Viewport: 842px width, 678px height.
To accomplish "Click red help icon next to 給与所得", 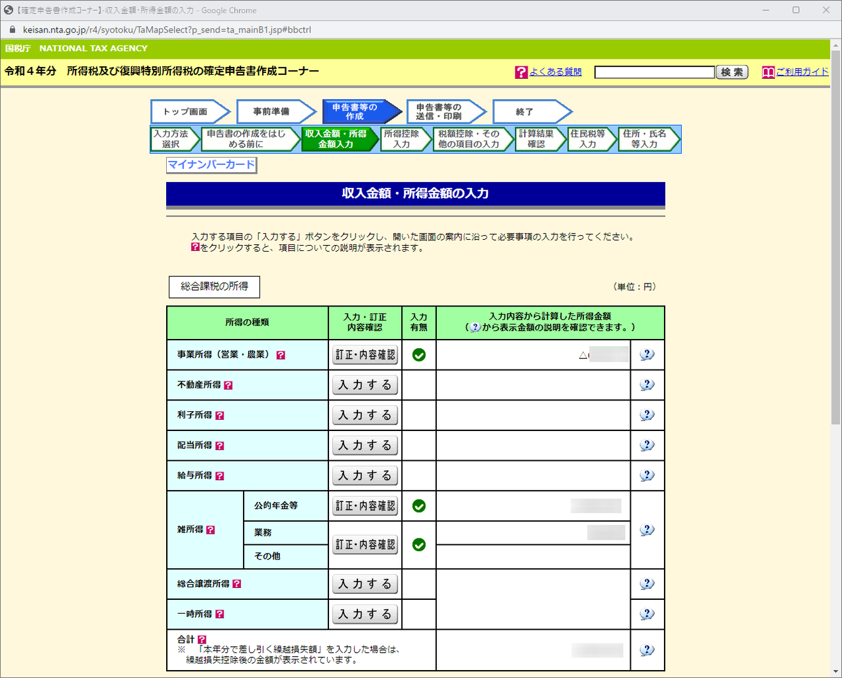I will [x=220, y=476].
